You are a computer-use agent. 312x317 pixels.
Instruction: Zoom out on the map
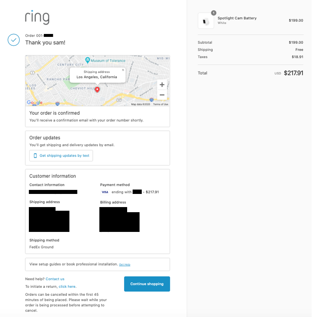pos(162,95)
